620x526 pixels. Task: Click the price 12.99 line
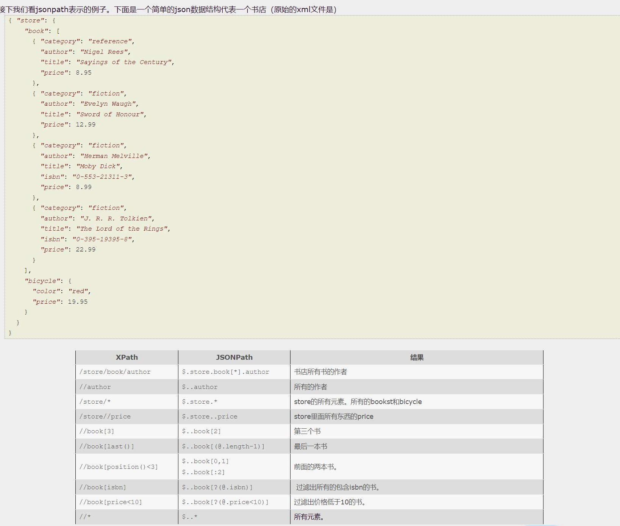pyautogui.click(x=68, y=125)
